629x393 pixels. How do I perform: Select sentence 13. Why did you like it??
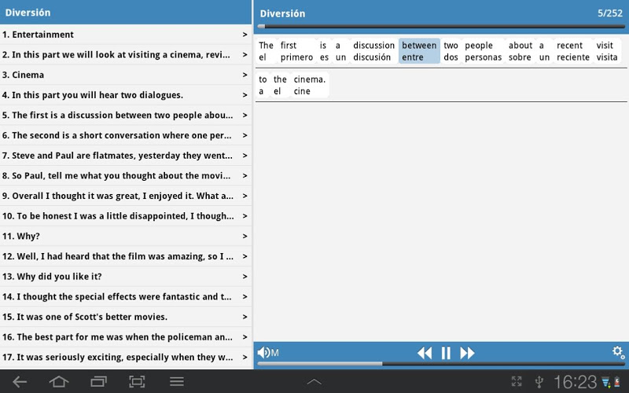click(126, 277)
